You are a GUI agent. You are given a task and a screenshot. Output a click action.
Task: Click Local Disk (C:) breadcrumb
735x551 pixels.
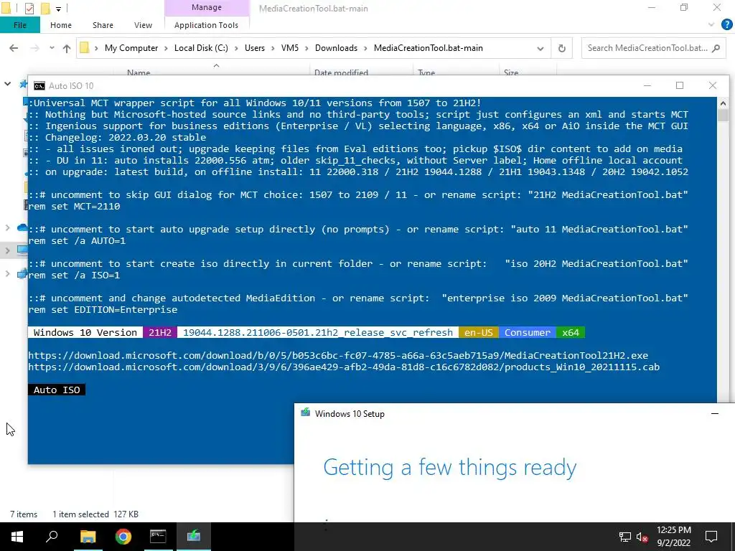pos(201,48)
